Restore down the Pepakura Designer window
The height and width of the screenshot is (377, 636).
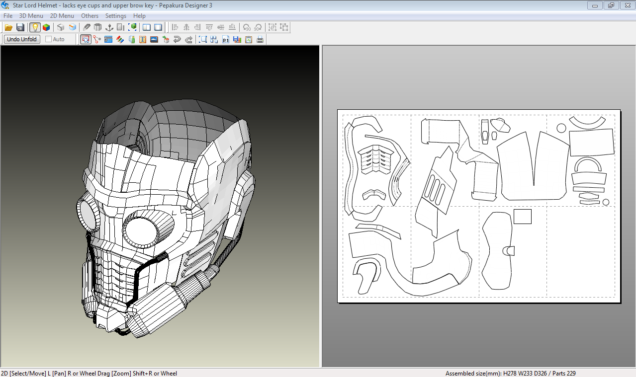(x=611, y=5)
